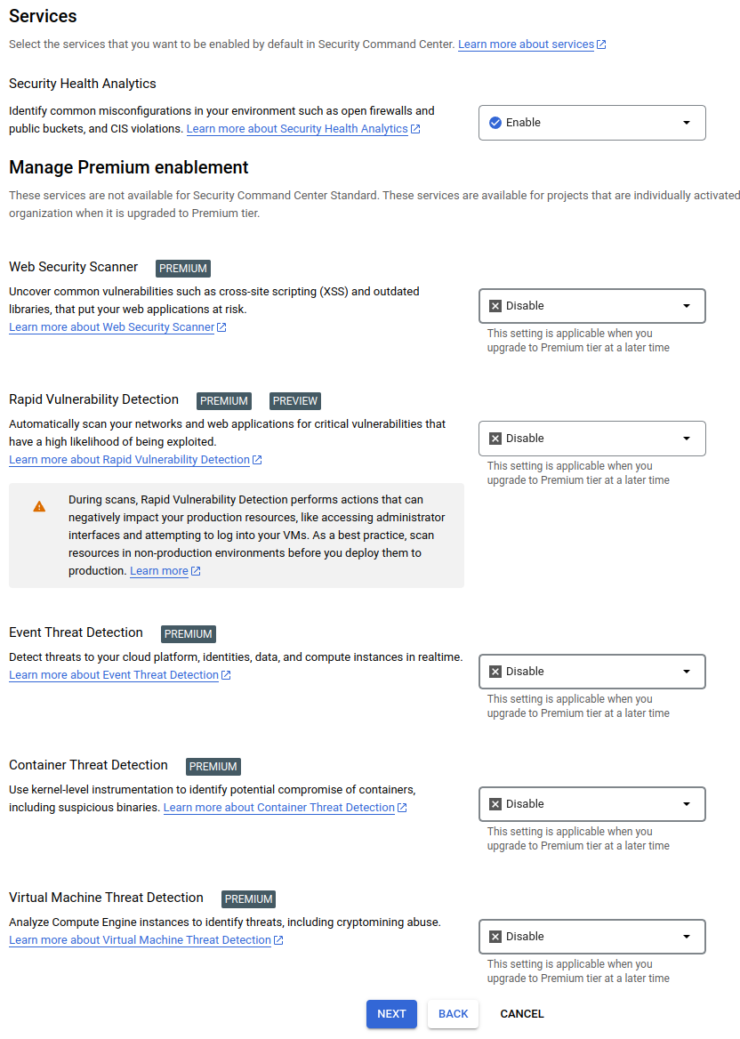Click the external-link icon beside Learn more about services

[x=601, y=44]
